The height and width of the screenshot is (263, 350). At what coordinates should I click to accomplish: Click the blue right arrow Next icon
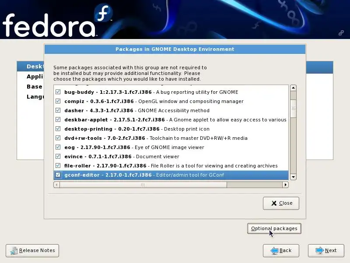coord(320,250)
